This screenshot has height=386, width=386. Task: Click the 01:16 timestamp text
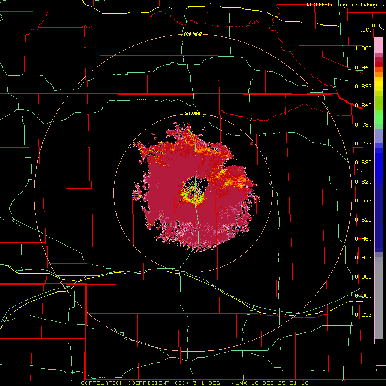pyautogui.click(x=299, y=383)
